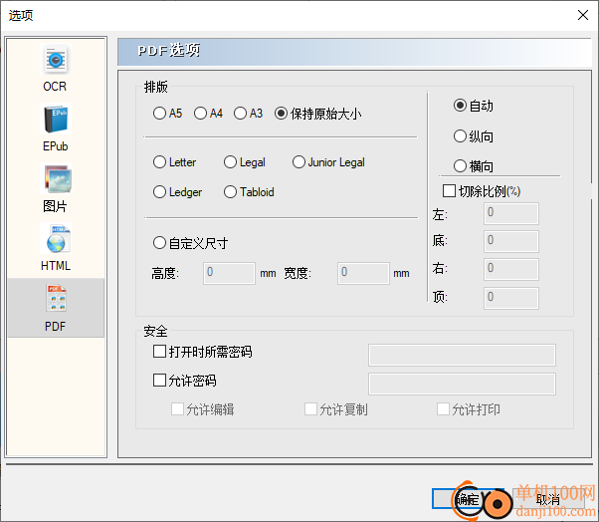Click the 顶 crop input field

point(511,298)
